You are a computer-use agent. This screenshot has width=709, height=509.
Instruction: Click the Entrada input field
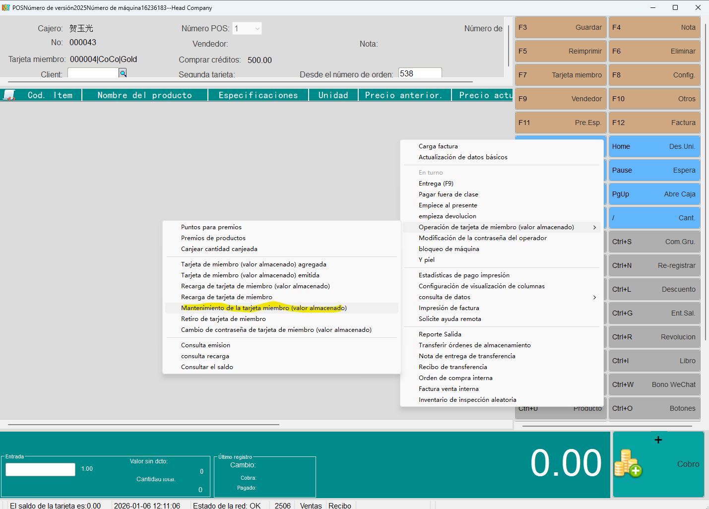[x=40, y=469]
